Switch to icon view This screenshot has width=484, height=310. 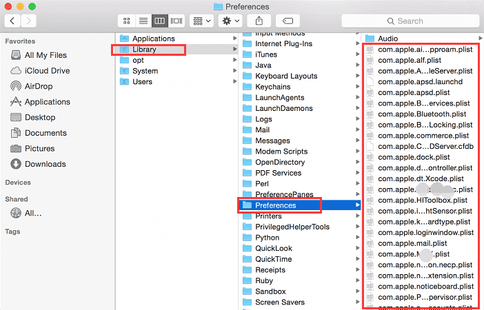[x=127, y=21]
